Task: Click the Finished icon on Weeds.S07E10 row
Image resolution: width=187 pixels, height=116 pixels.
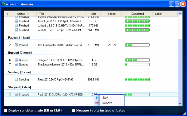Action: [16, 30]
